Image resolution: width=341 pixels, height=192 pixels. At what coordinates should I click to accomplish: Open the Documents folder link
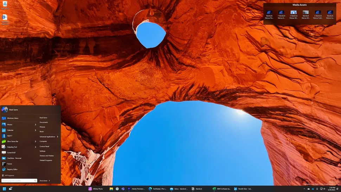[44, 122]
